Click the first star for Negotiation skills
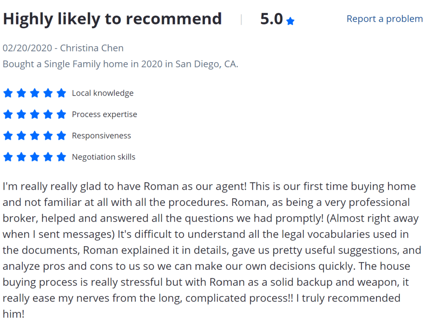This screenshot has width=440, height=326. pos(8,157)
